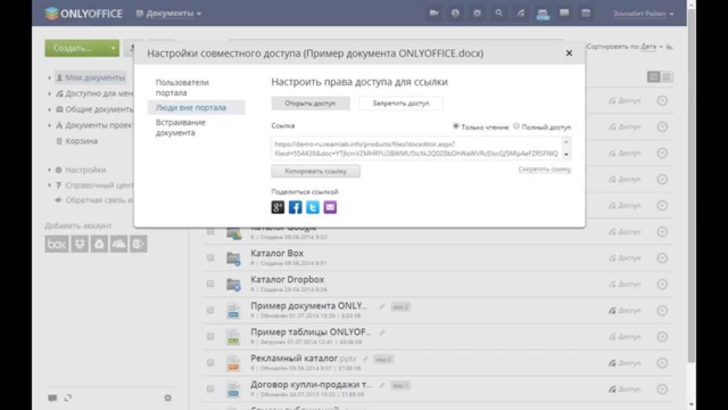
Task: Click Сократить ссылку link
Action: (544, 169)
